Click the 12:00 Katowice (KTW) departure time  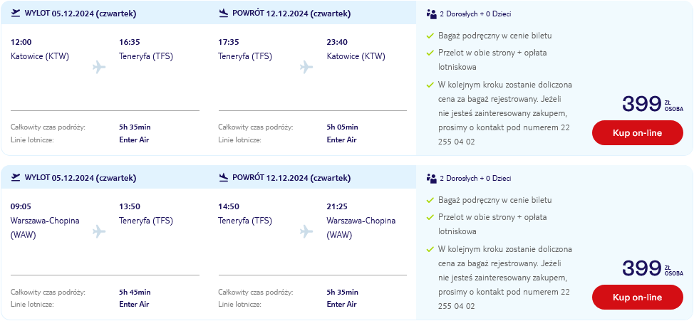pos(21,43)
